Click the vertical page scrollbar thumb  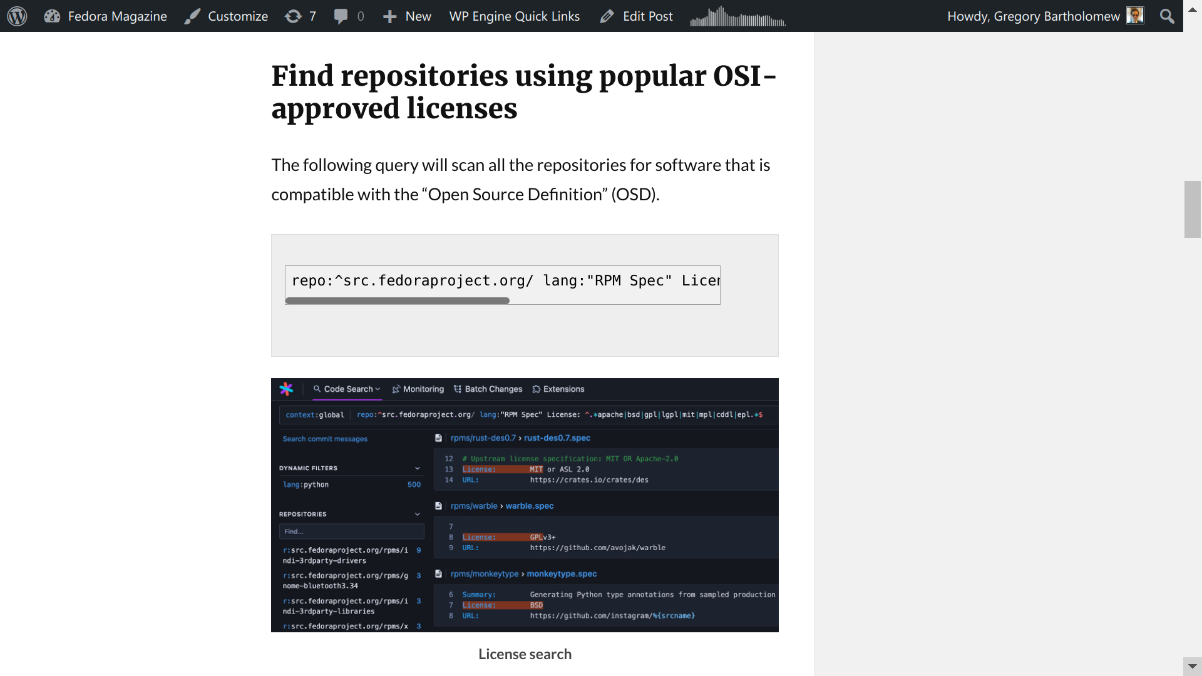[x=1193, y=209]
